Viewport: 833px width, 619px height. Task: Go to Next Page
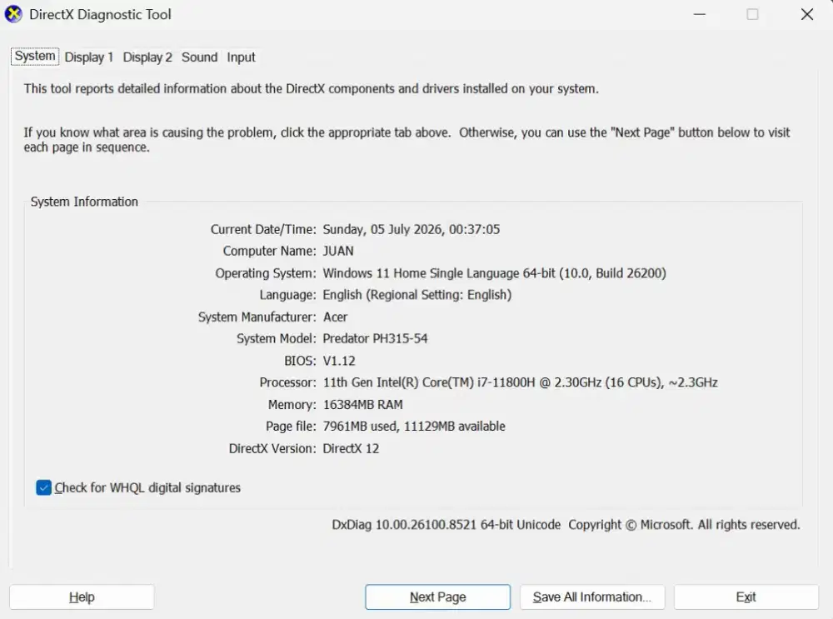point(438,597)
